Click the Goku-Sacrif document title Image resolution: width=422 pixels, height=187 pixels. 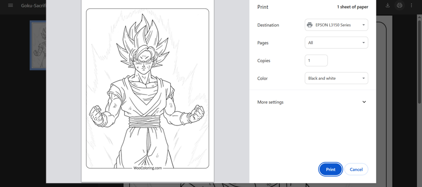click(x=34, y=5)
